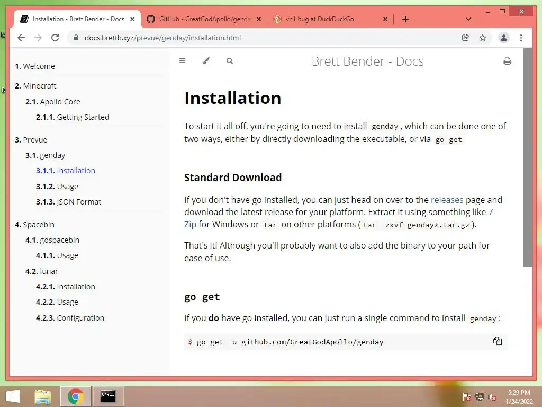Open the Spacebin chapter
The width and height of the screenshot is (542, 407).
tap(34, 225)
